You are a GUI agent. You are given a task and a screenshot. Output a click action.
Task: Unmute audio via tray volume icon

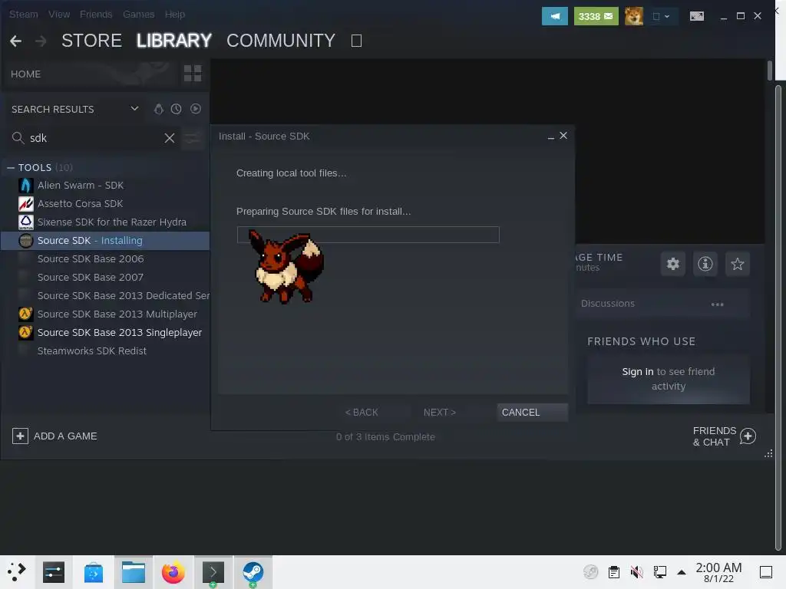(x=636, y=571)
